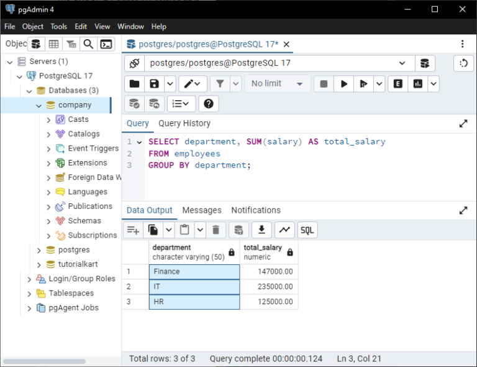Collapse the company database node
This screenshot has height=367, width=477.
point(39,105)
